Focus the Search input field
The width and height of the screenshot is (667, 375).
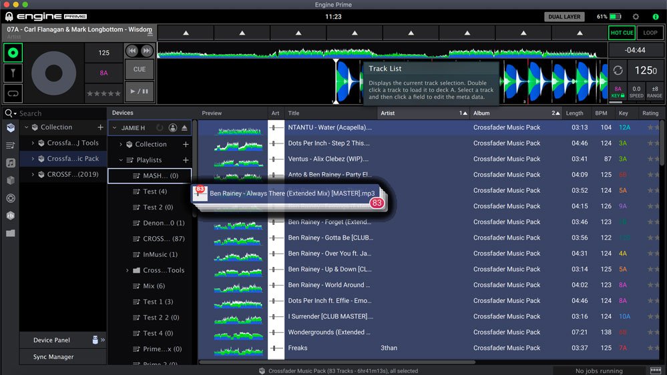tap(61, 113)
